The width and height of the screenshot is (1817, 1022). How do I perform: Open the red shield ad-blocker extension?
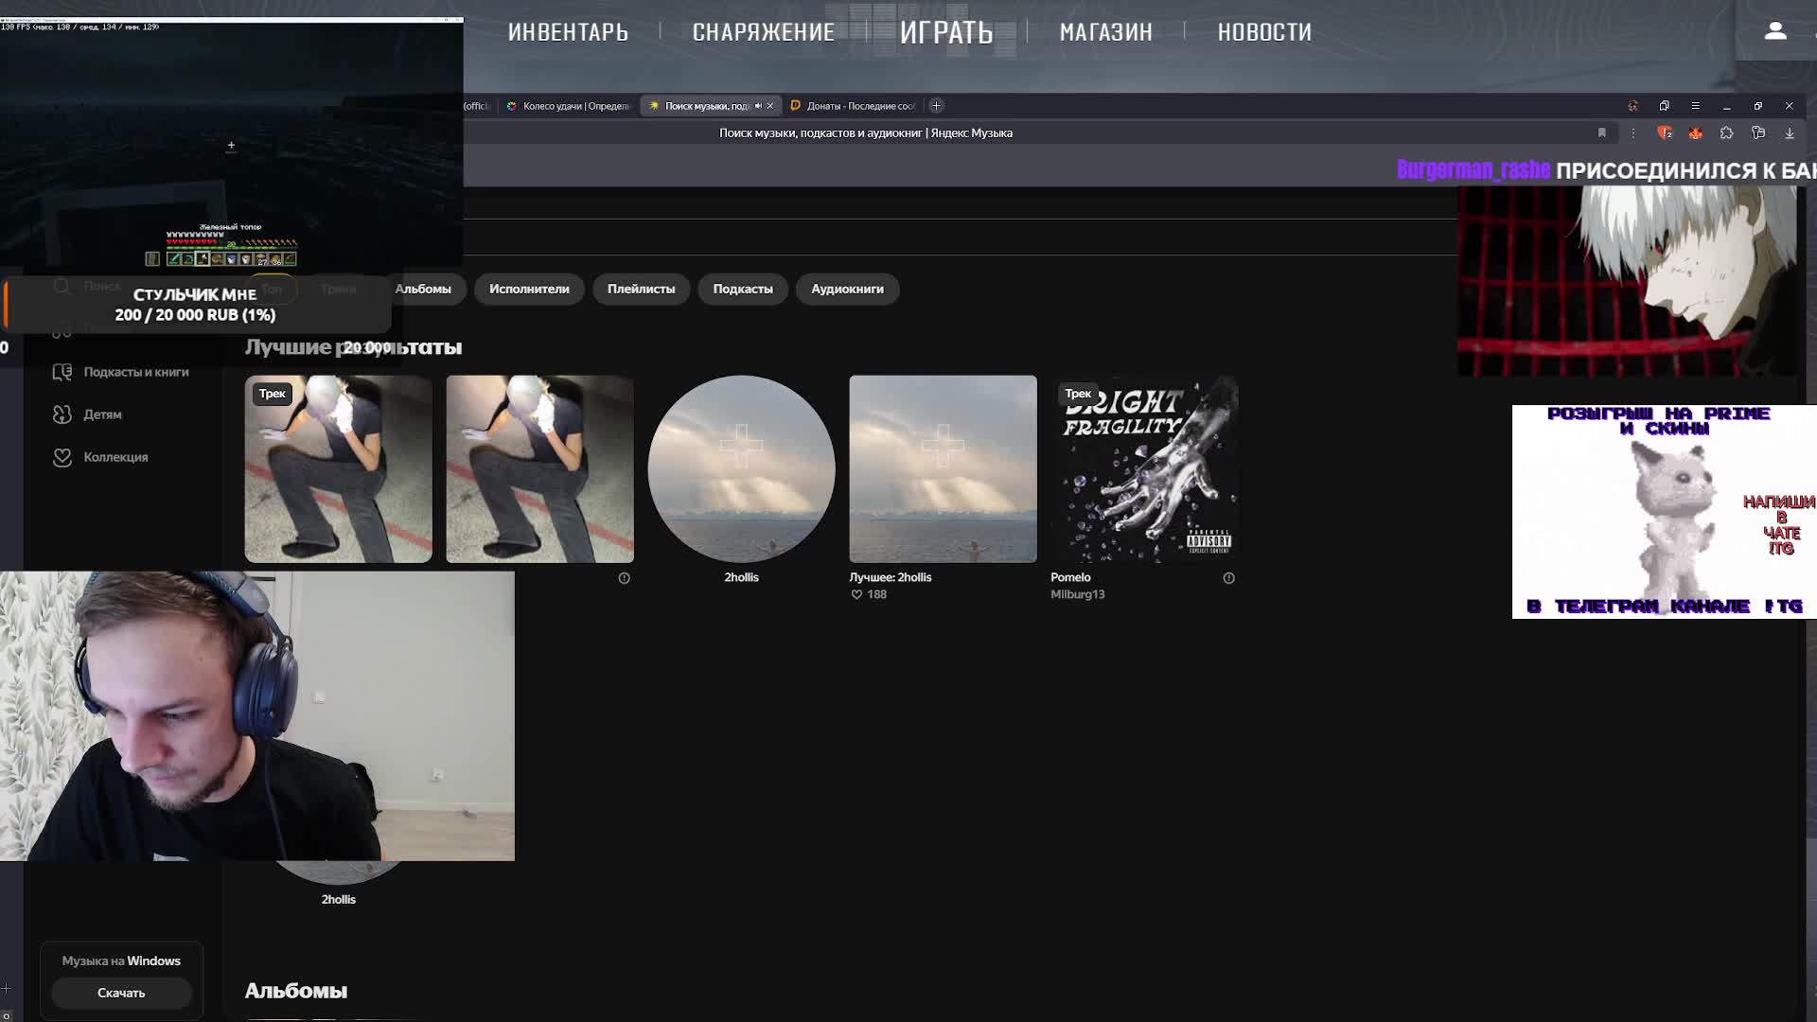(x=1665, y=133)
